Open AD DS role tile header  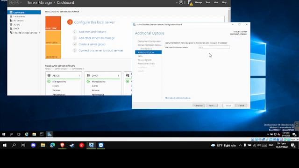click(64, 76)
